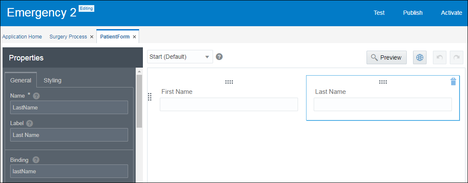The height and width of the screenshot is (183, 468).
Task: Click the Name input containing LastName
Action: [69, 107]
